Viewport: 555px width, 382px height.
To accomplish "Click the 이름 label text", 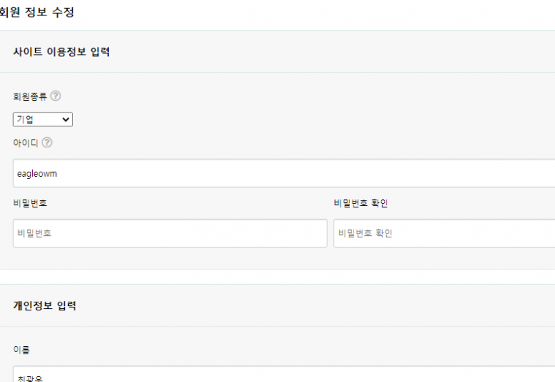I will (21, 351).
